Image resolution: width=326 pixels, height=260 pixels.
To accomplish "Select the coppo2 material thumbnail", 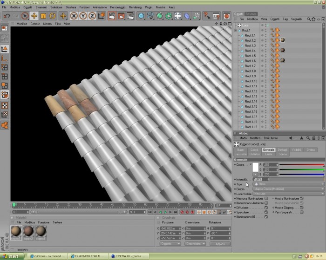I will click(28, 233).
